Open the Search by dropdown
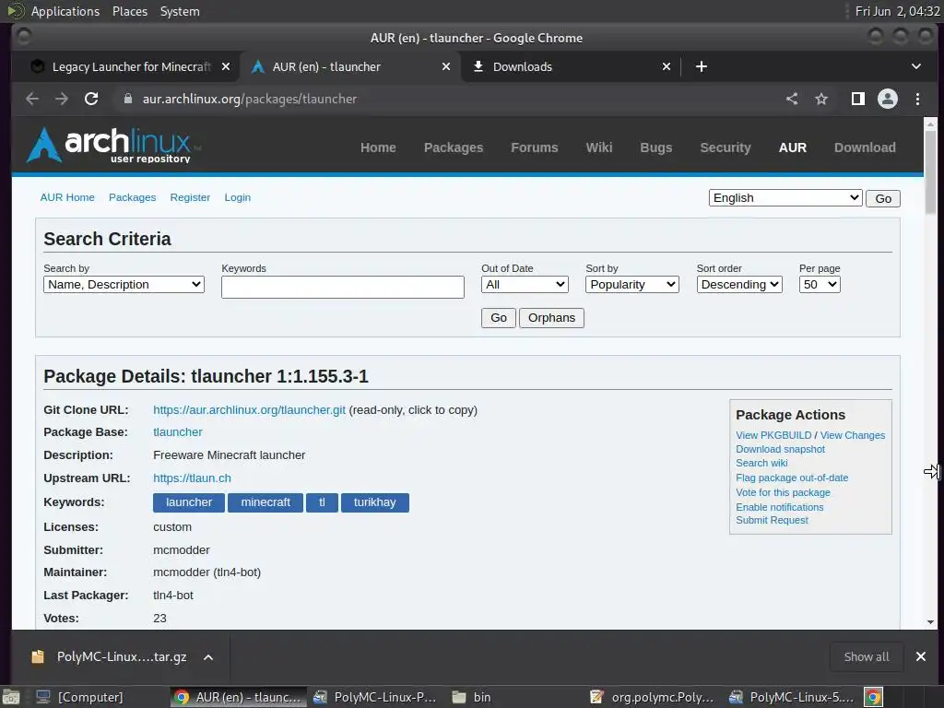 (x=124, y=285)
